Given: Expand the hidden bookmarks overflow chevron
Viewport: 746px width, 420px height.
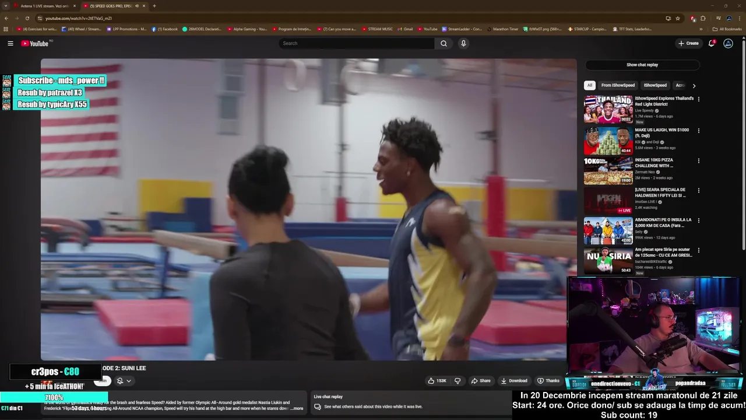Looking at the screenshot, I should (702, 29).
